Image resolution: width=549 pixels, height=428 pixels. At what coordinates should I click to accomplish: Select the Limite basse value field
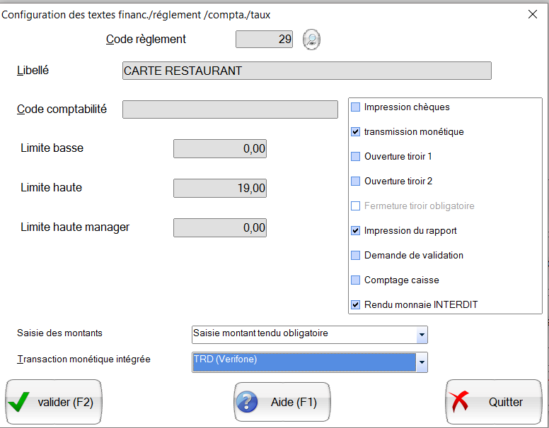[220, 149]
